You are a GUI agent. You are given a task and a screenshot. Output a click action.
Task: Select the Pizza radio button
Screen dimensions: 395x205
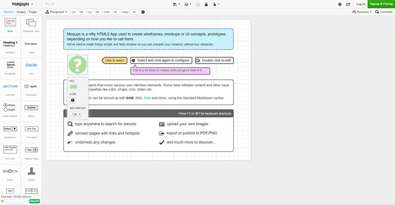[x=6, y=105]
